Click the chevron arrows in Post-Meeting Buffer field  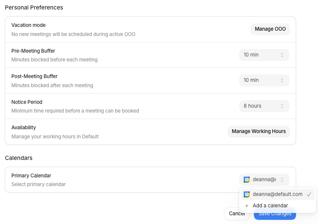pos(282,80)
